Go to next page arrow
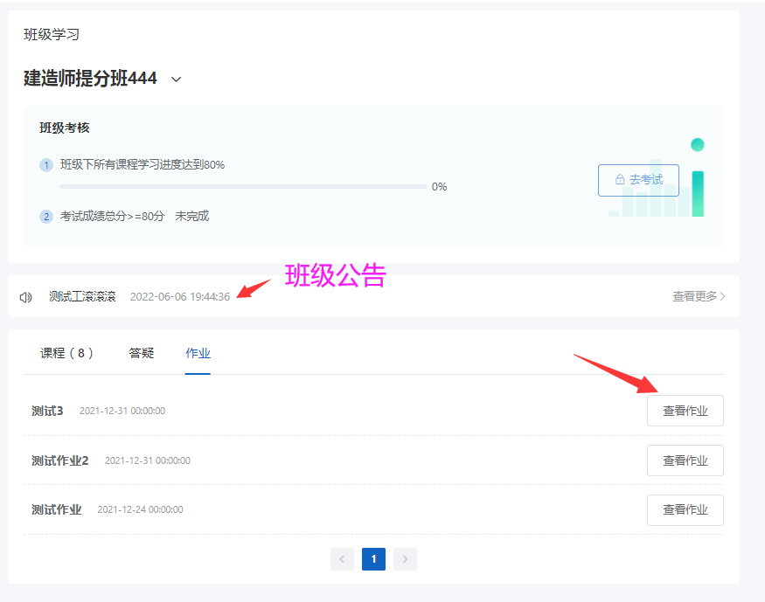Image resolution: width=765 pixels, height=602 pixels. [405, 559]
